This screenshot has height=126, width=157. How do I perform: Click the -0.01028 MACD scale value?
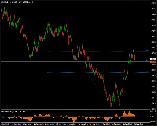coord(153,121)
